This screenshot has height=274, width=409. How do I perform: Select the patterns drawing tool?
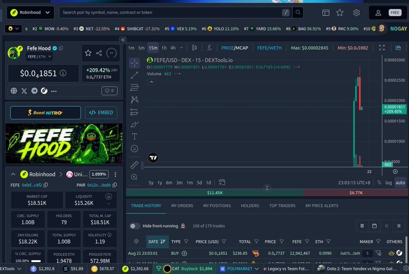tap(134, 100)
